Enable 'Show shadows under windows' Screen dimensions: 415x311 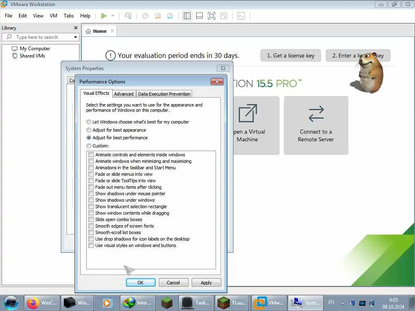pos(91,200)
